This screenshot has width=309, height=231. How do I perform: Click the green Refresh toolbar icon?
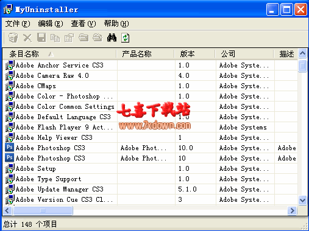(x=126, y=38)
